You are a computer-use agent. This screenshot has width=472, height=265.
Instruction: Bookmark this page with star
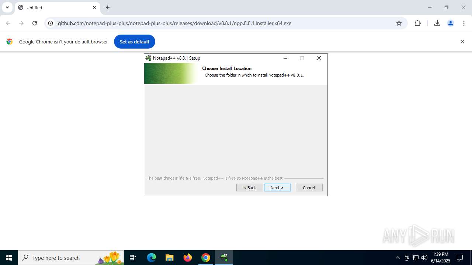(399, 23)
